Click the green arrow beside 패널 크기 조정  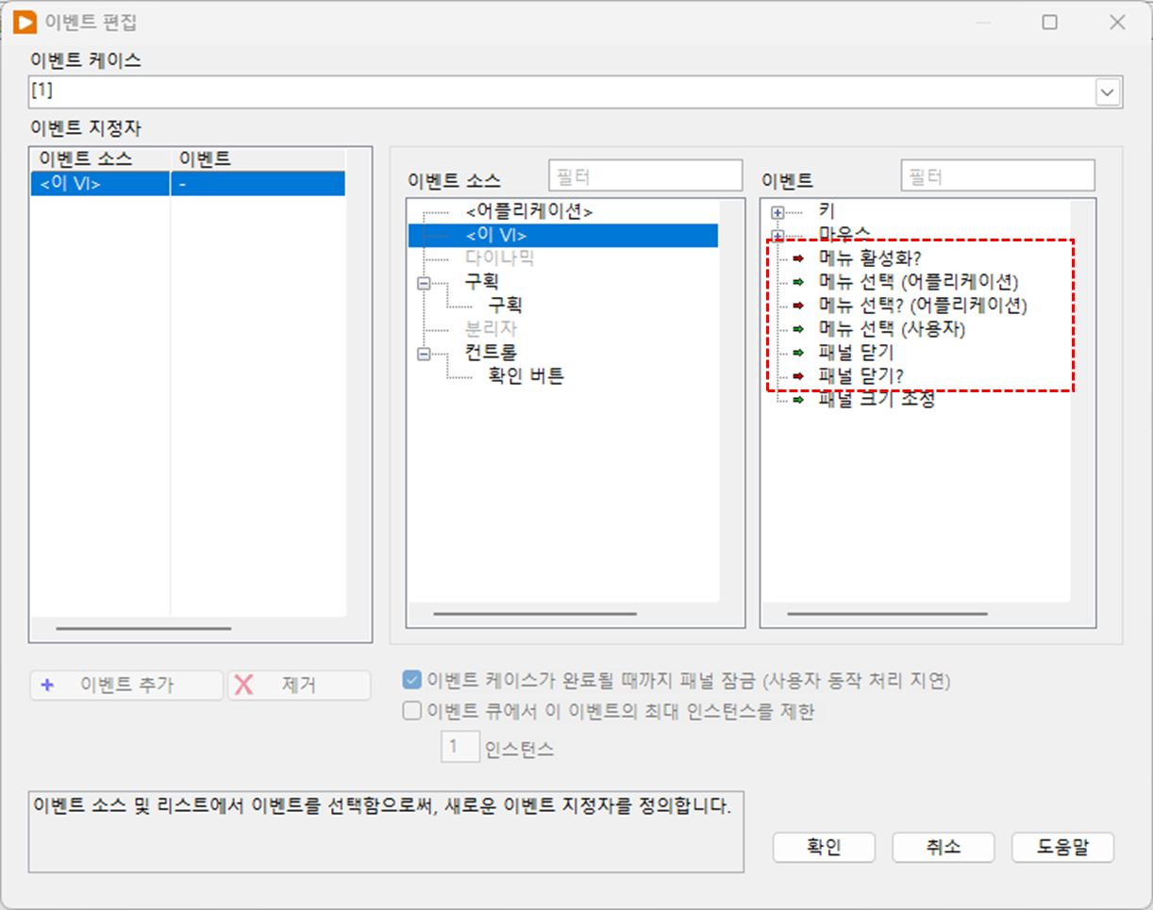(798, 400)
